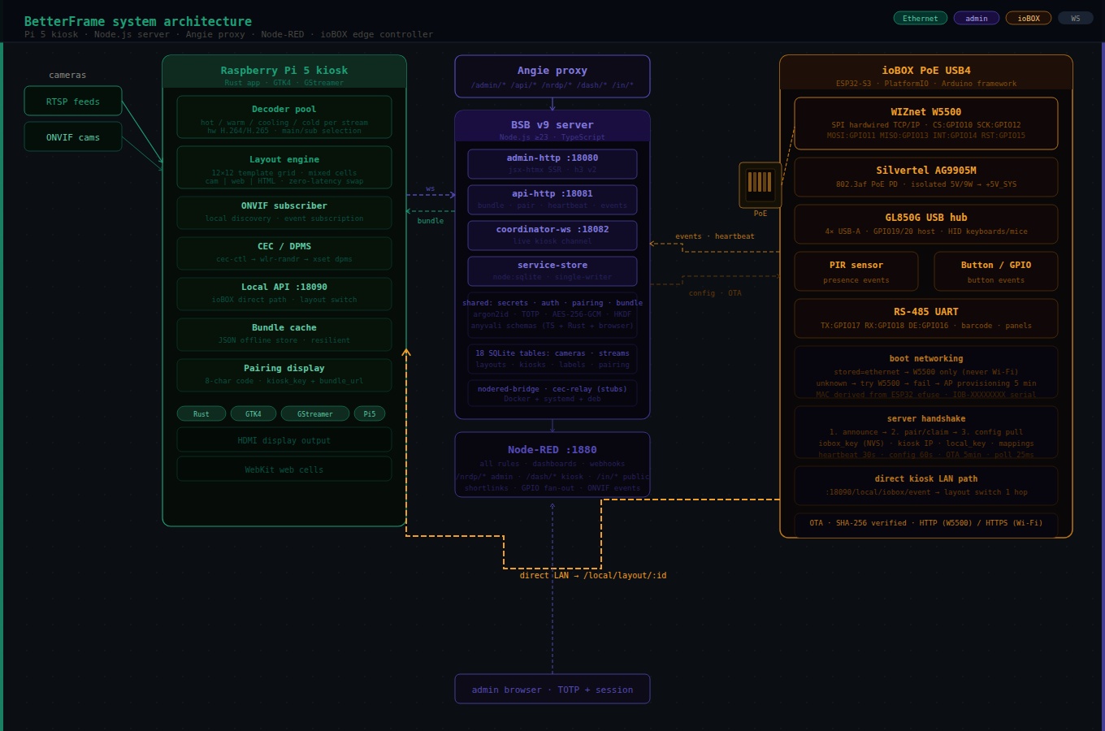1105x731 pixels.
Task: Select the WIZnet W5500 component
Action: [926, 123]
